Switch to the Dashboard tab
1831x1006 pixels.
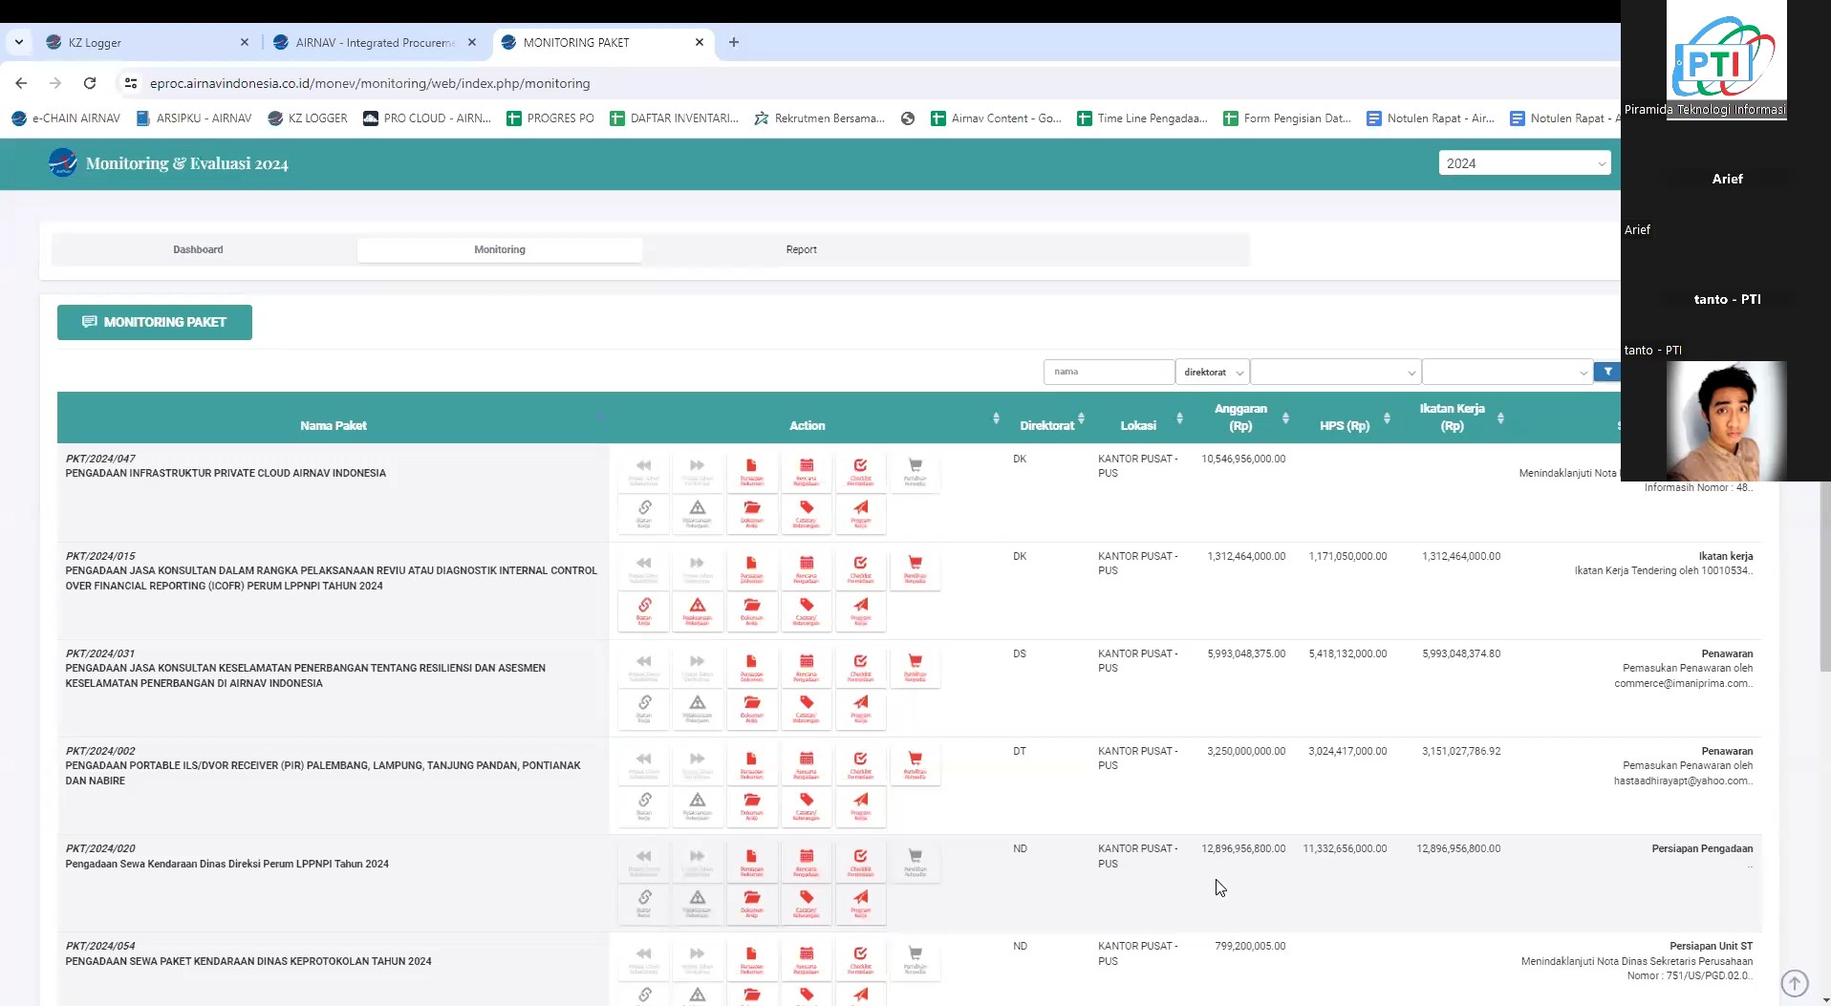click(198, 249)
